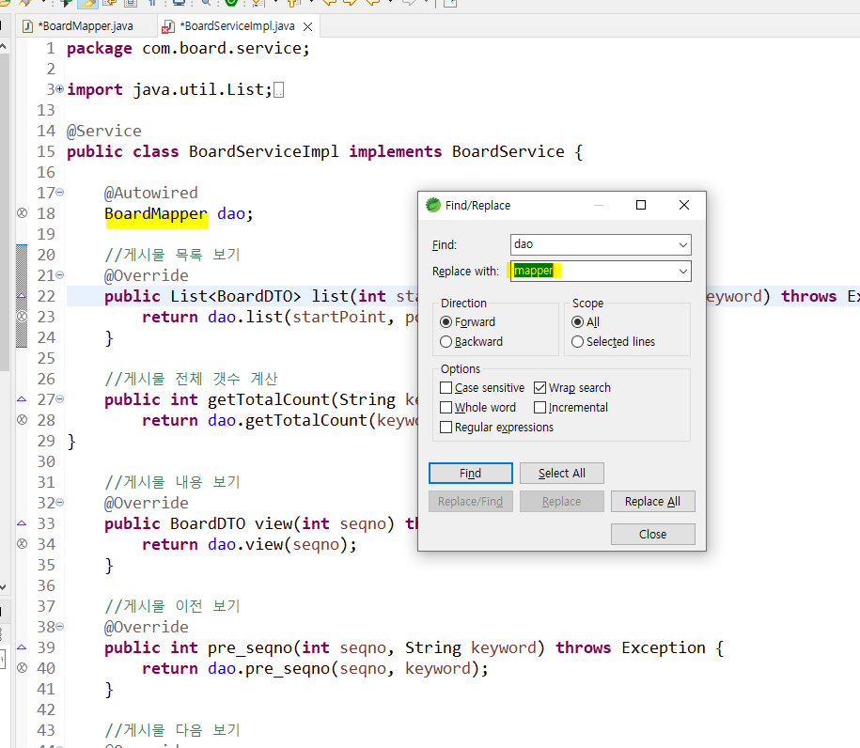Enable the Case sensitive checkbox
The width and height of the screenshot is (860, 748).
point(482,388)
